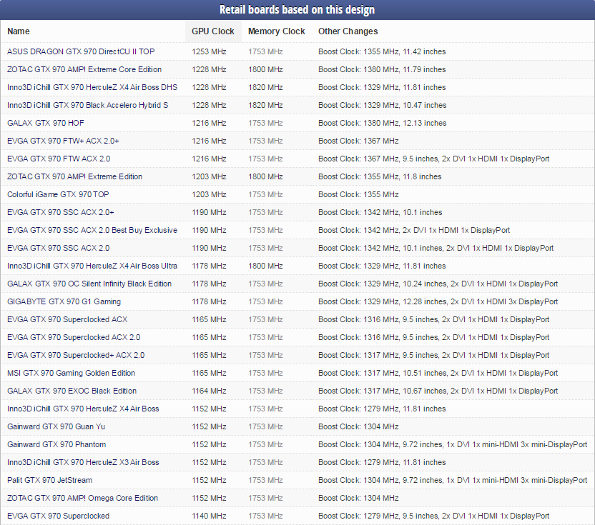595x525 pixels.
Task: Click Boost Clock 1355 MHz, 11.8 inches text
Action: coord(380,176)
